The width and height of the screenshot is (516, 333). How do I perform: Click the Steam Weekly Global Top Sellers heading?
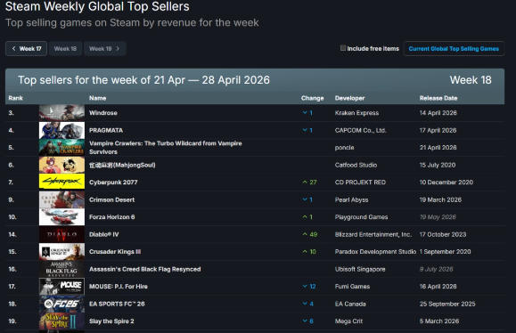(x=97, y=6)
